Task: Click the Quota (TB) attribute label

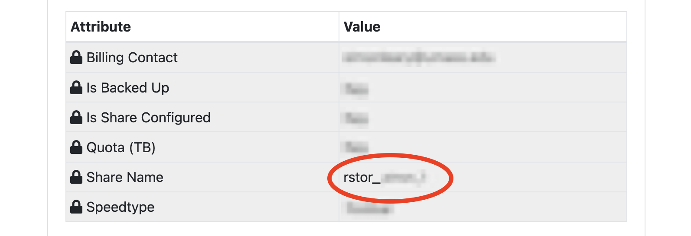Action: pos(121,147)
